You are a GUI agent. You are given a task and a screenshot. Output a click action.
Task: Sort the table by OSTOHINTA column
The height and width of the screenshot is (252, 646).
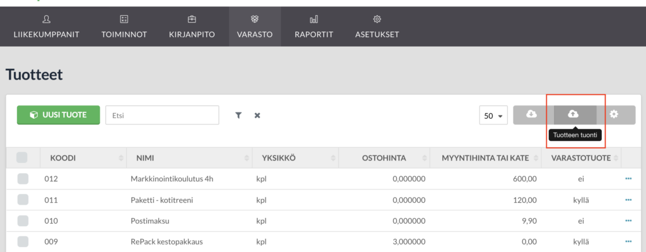tap(384, 157)
